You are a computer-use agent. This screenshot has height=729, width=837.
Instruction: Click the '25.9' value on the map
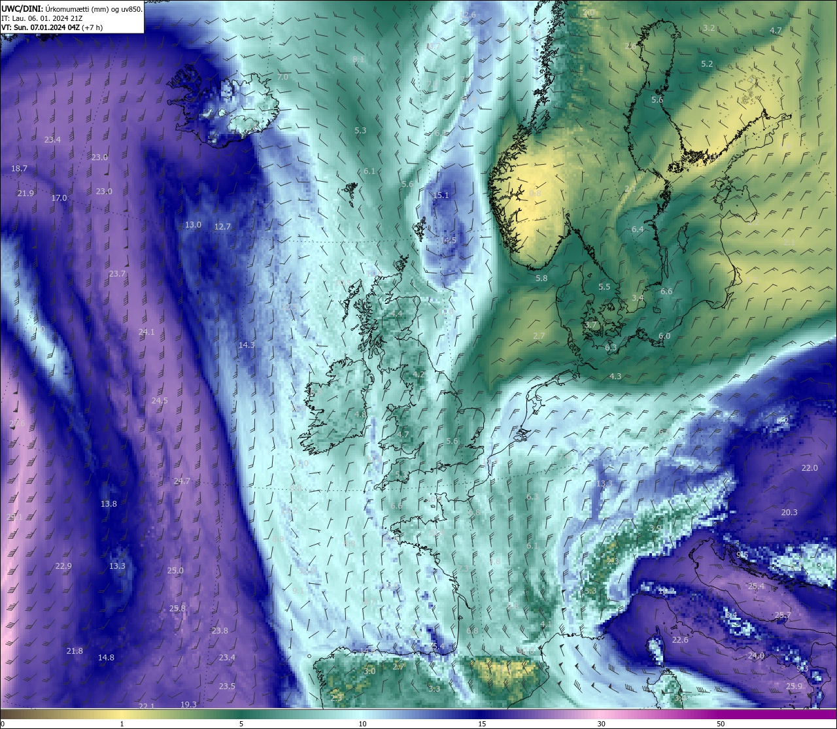[x=794, y=687]
